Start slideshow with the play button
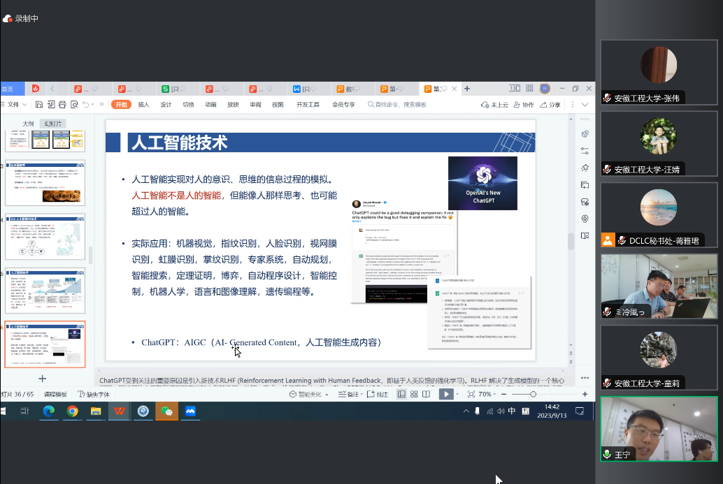Screen dimensions: 723x484 point(445,394)
